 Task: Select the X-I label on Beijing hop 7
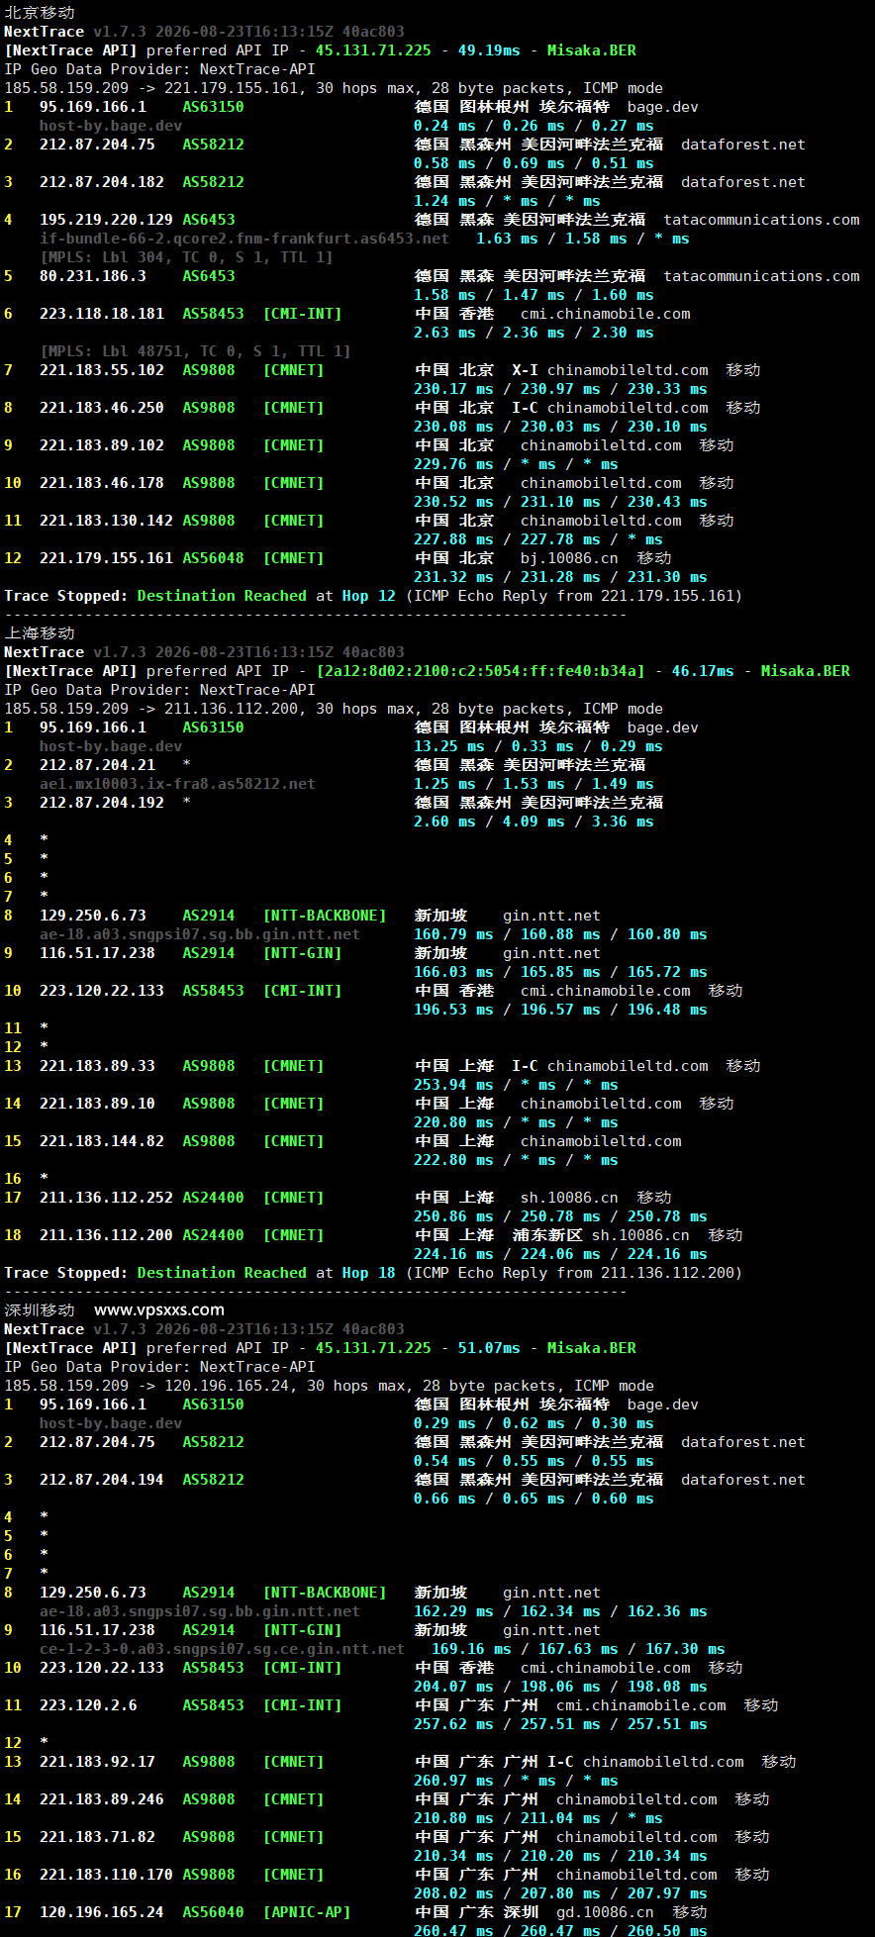(525, 370)
